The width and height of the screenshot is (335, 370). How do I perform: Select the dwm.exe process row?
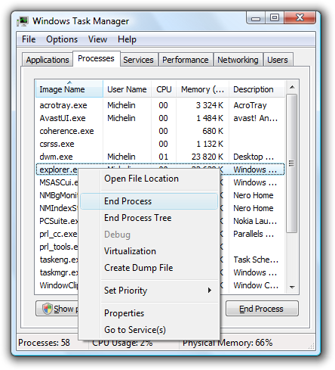160,157
